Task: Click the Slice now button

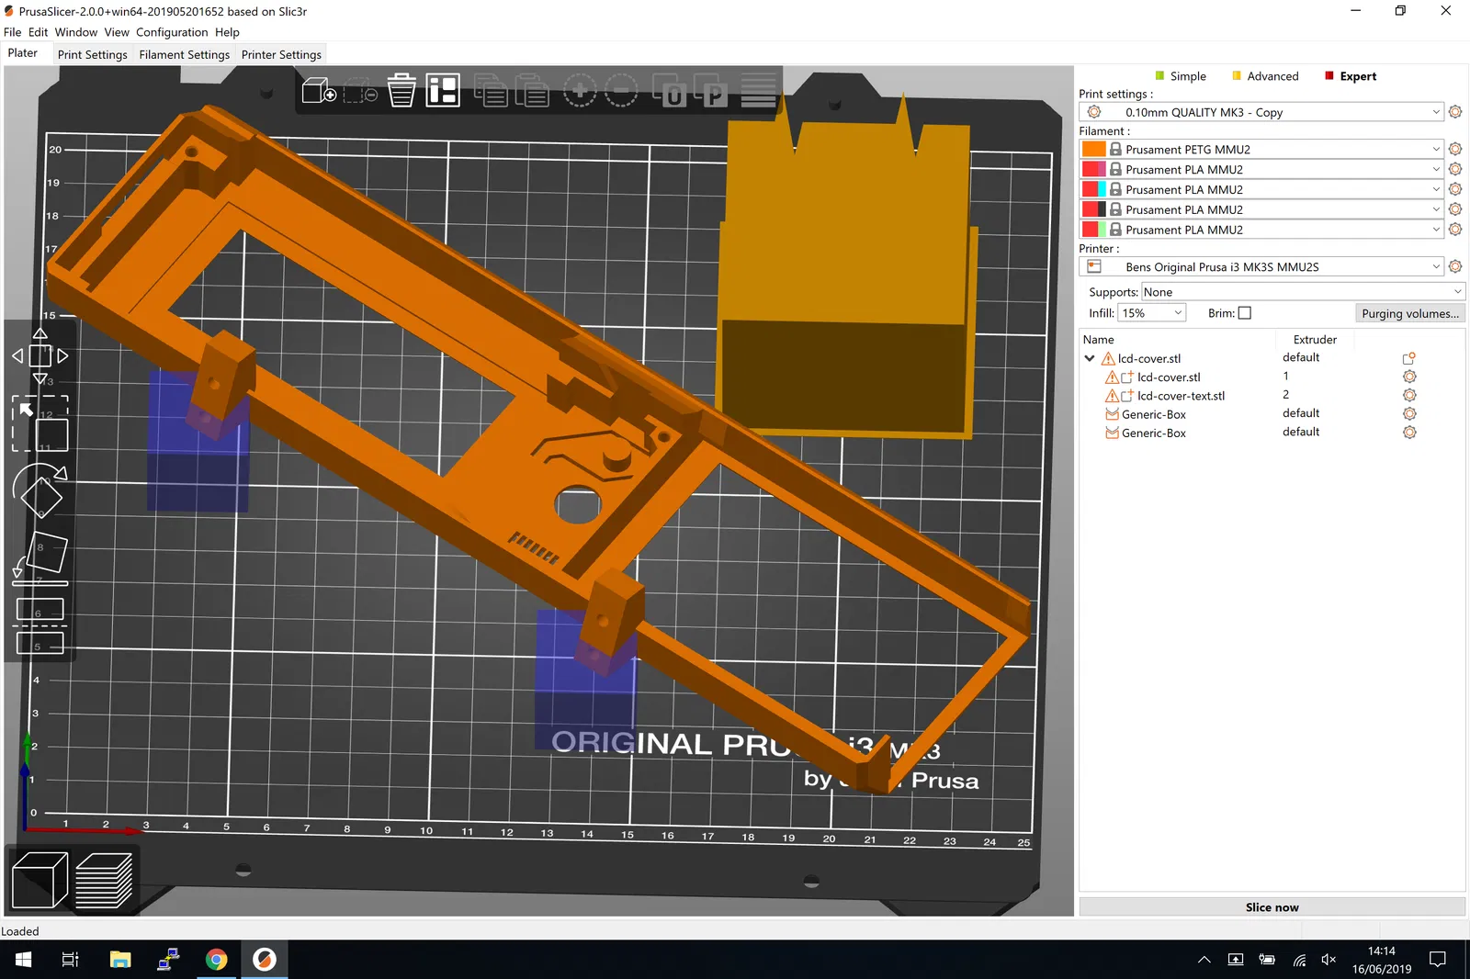Action: [1272, 907]
